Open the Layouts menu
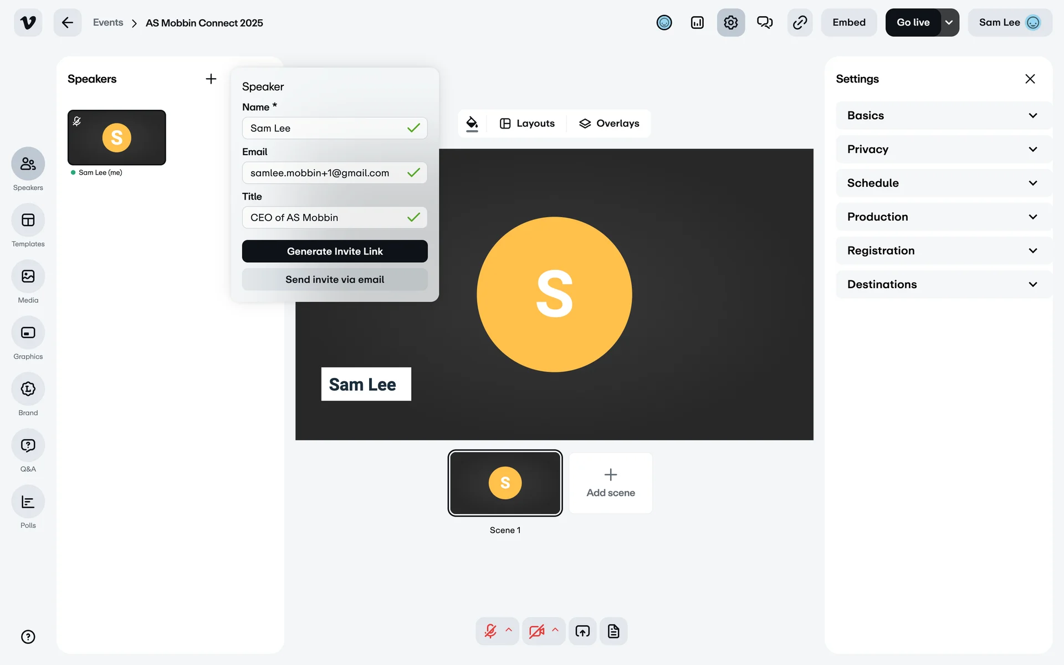The width and height of the screenshot is (1064, 665). (x=527, y=124)
